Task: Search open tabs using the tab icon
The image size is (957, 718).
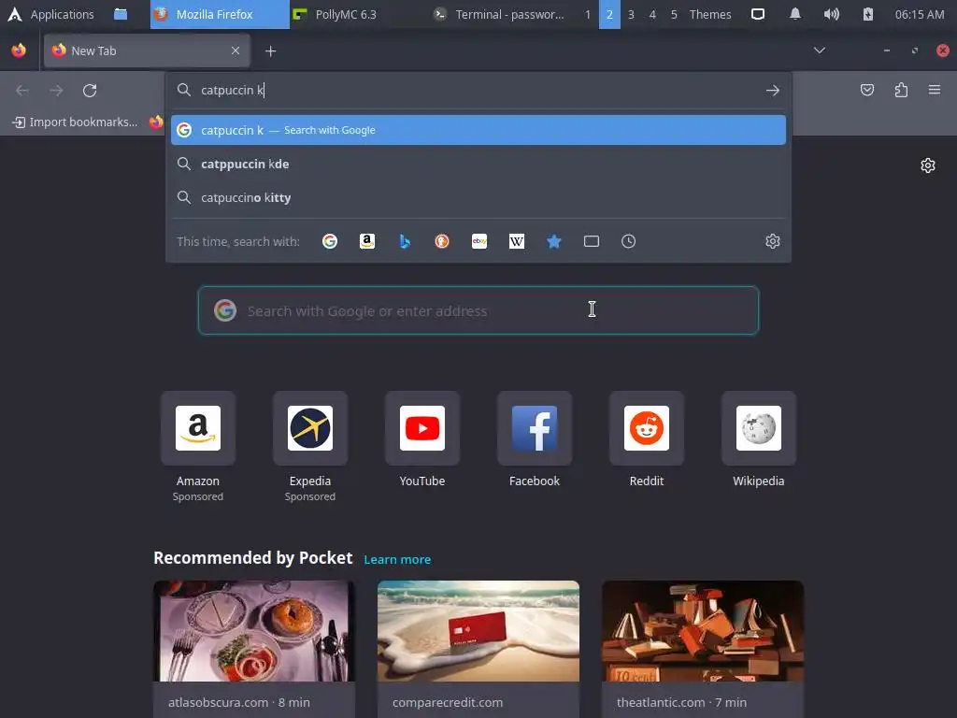Action: [x=591, y=241]
